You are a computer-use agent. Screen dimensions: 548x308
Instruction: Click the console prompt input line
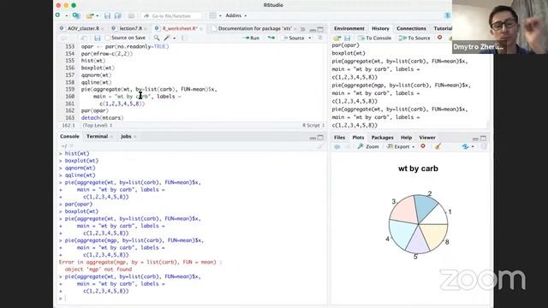point(192,299)
